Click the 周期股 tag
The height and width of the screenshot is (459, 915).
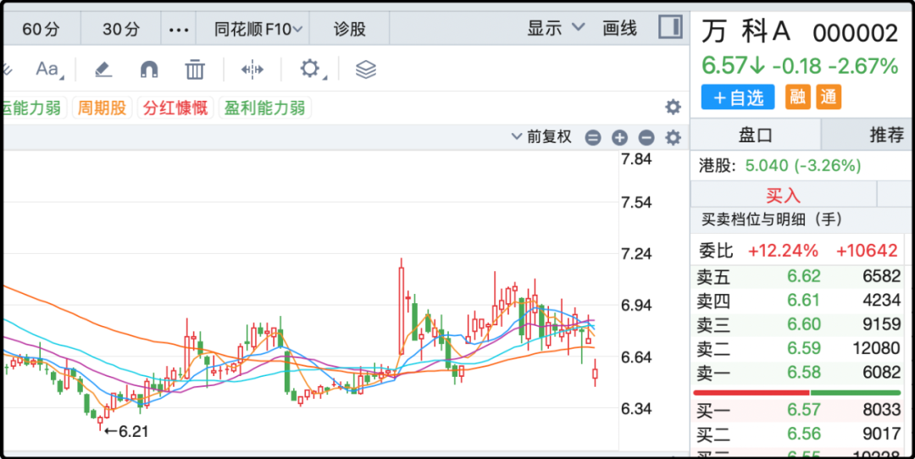tap(103, 108)
